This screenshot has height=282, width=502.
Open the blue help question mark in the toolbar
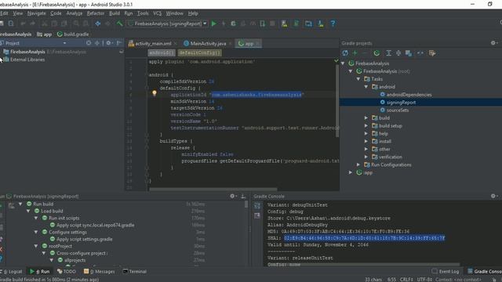point(333,23)
